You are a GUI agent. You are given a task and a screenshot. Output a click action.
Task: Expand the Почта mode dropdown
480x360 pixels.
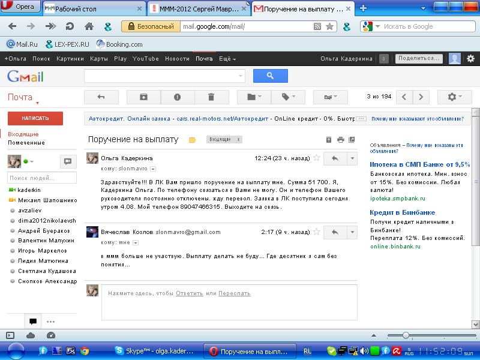[x=23, y=98]
